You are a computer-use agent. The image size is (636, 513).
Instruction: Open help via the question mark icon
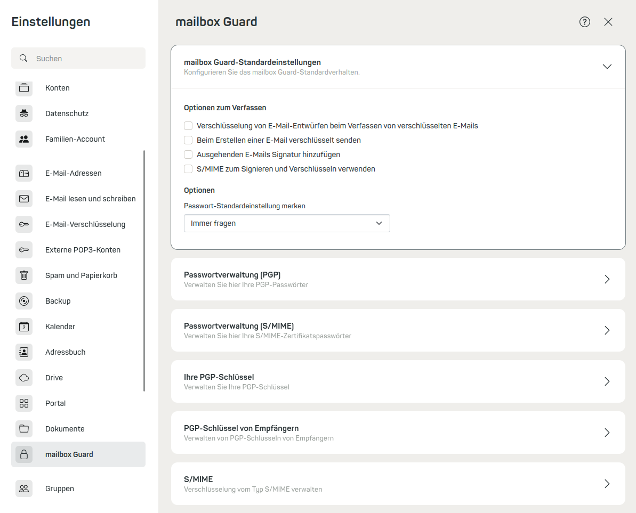(x=584, y=22)
